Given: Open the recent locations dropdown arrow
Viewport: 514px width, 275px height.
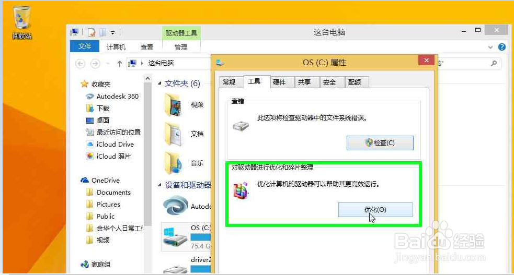Looking at the screenshot, I should click(x=108, y=63).
